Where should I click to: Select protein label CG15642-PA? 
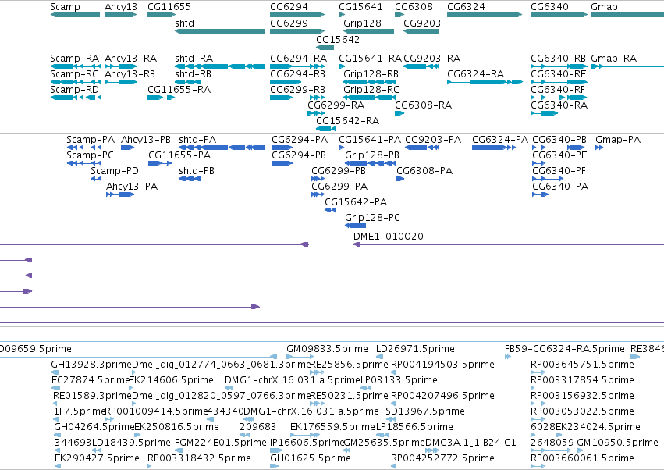[x=356, y=202]
